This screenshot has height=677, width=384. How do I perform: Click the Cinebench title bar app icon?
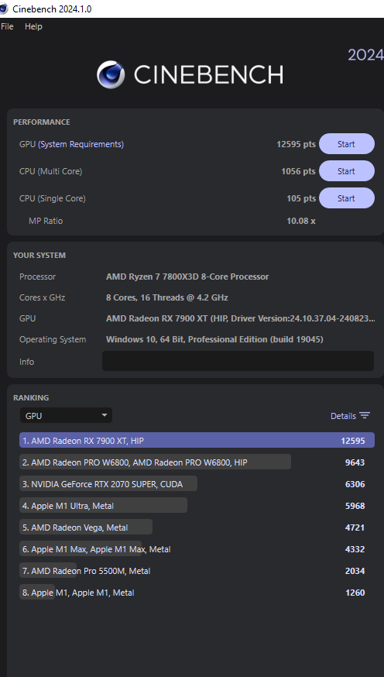(x=3, y=9)
